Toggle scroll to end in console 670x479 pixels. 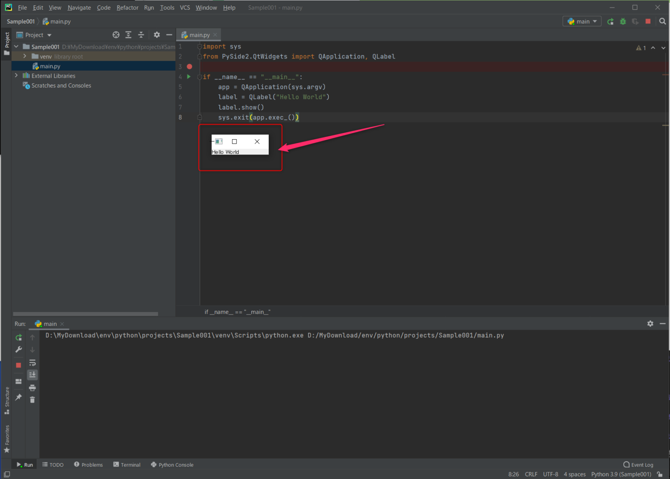pos(32,375)
